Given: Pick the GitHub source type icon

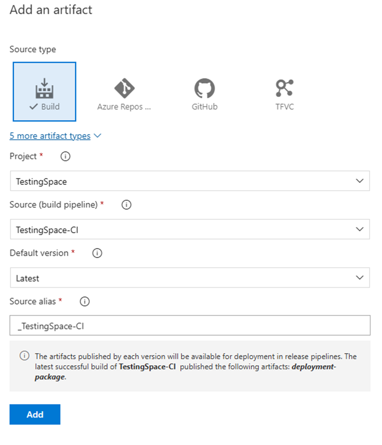Looking at the screenshot, I should click(x=204, y=87).
